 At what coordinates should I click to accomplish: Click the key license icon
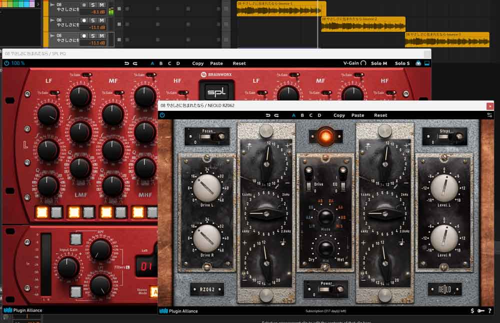click(481, 311)
